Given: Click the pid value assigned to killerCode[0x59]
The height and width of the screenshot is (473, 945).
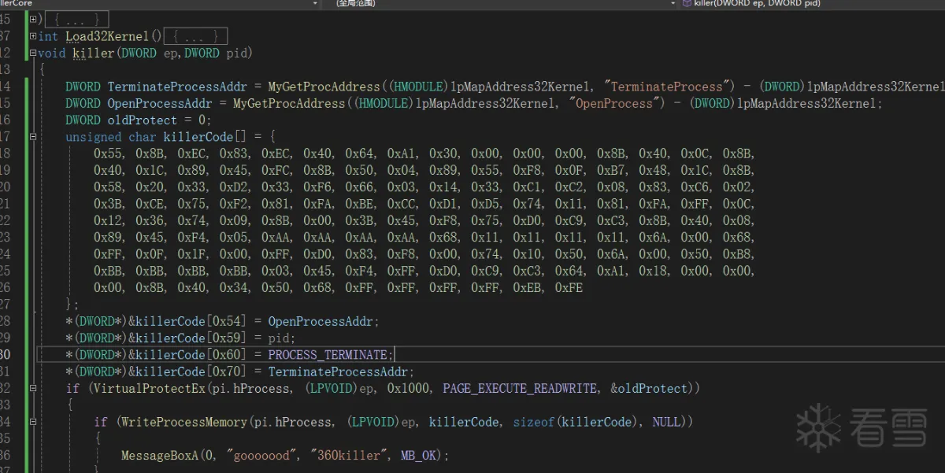Looking at the screenshot, I should 279,338.
